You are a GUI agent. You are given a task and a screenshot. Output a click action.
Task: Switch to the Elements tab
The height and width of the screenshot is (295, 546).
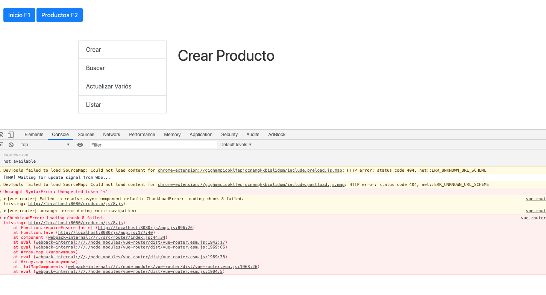tap(34, 135)
